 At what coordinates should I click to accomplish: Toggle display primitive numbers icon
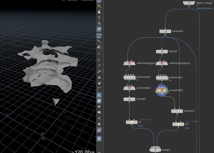99,83
